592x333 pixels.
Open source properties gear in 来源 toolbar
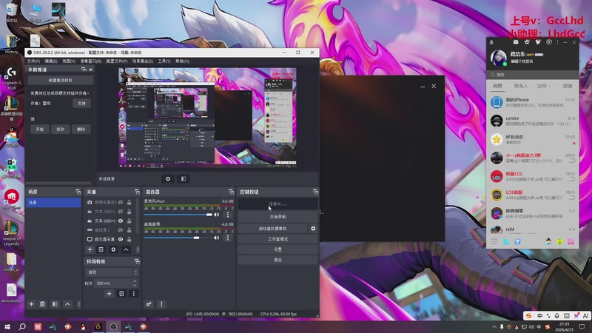point(113,249)
